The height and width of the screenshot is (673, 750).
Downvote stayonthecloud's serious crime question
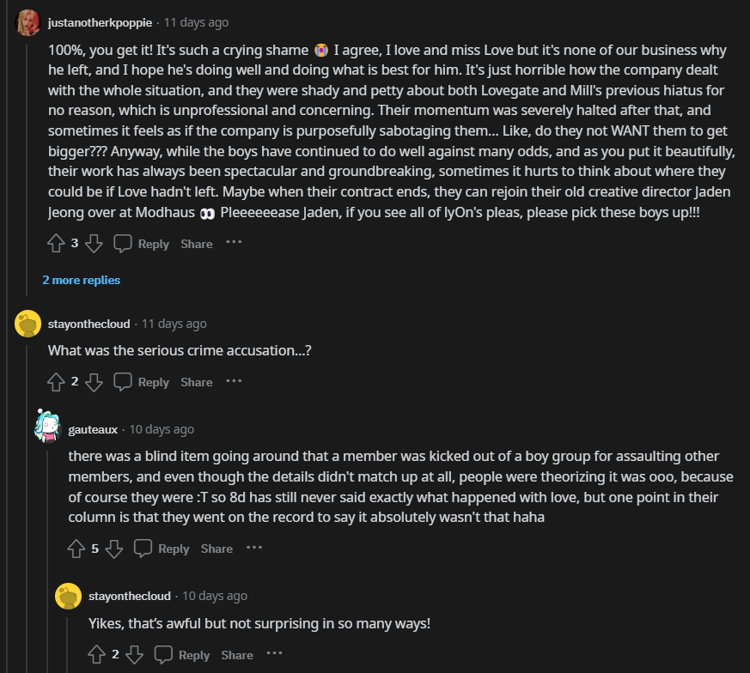[95, 382]
